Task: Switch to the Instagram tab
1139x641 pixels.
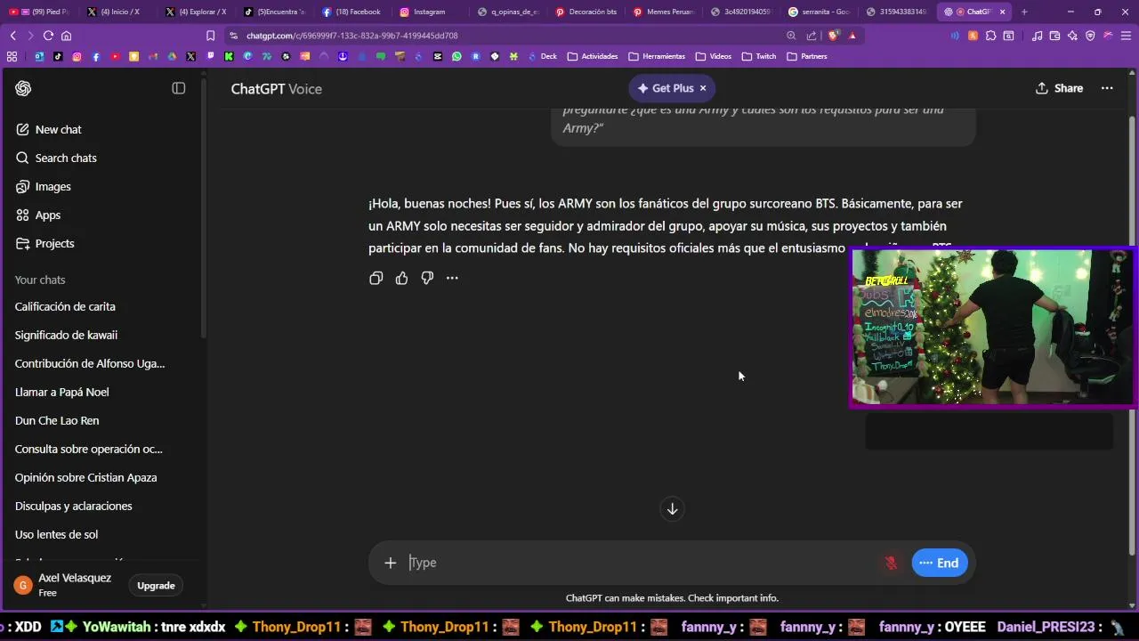Action: click(x=429, y=12)
